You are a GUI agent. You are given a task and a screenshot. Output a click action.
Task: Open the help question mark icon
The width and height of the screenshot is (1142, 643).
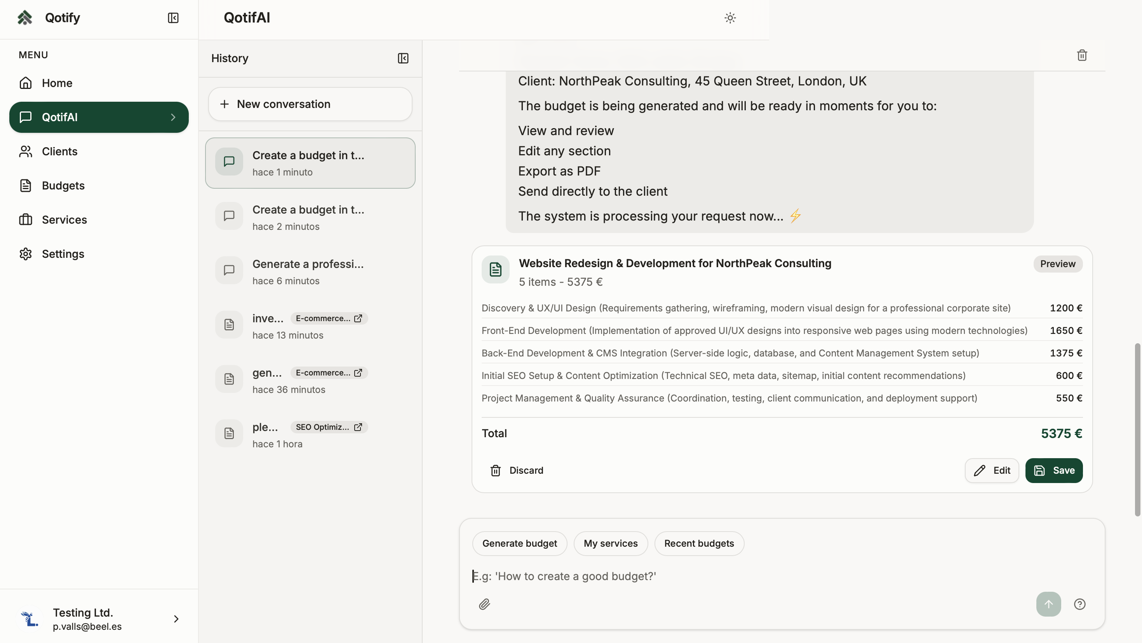[1080, 604]
